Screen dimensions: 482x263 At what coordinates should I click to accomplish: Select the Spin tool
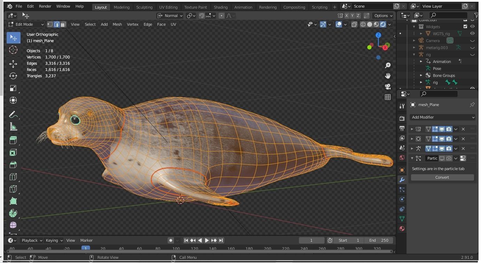coord(13,213)
